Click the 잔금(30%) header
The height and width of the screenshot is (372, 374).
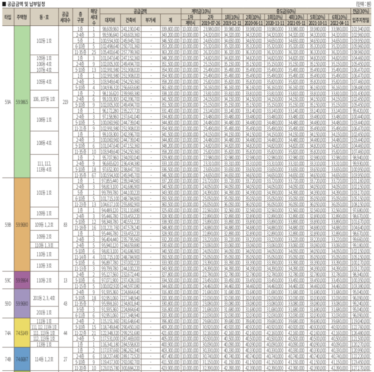click(x=361, y=11)
